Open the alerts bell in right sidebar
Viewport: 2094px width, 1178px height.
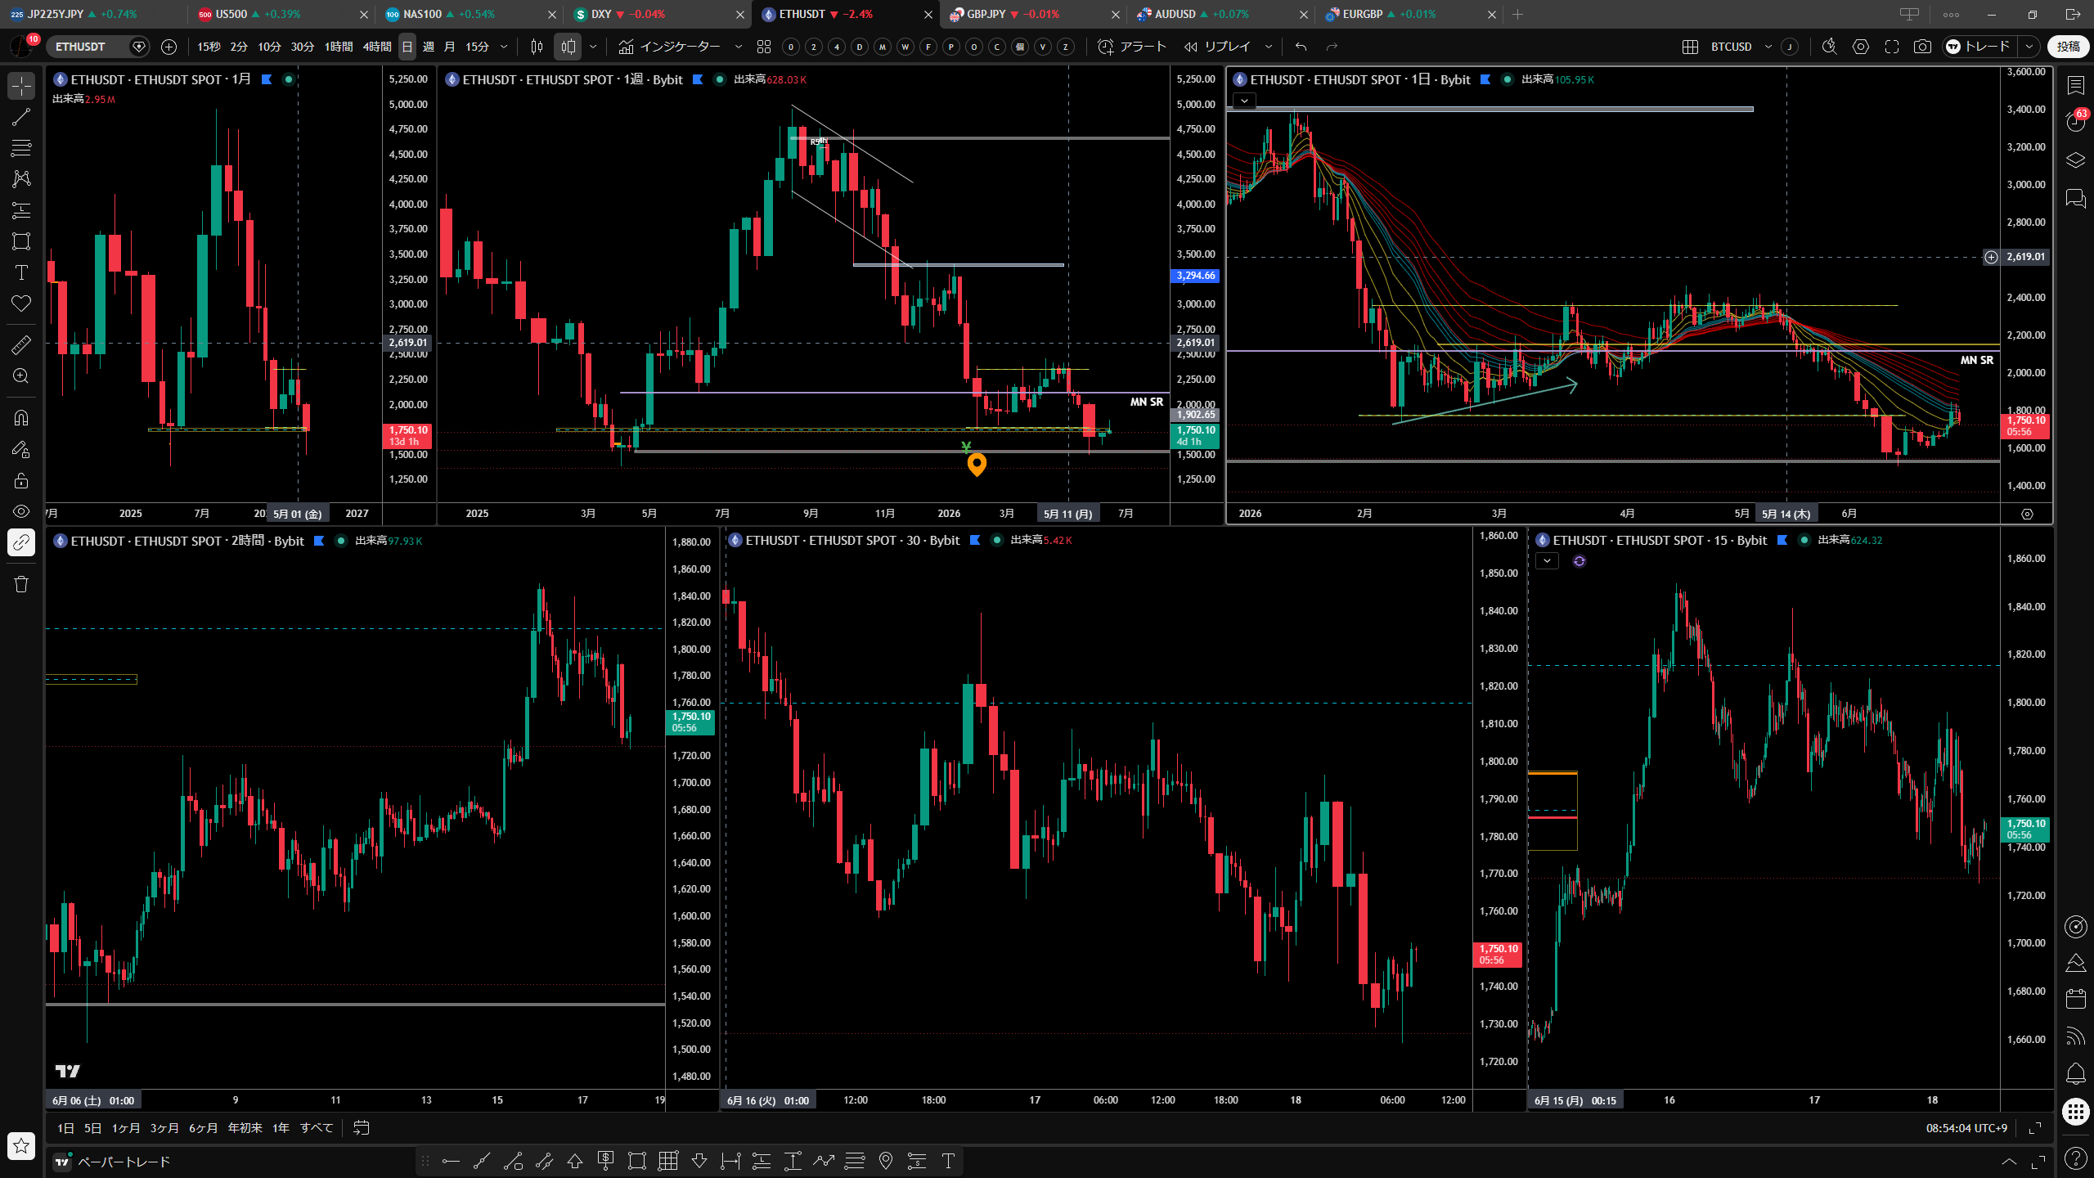click(x=2075, y=1073)
